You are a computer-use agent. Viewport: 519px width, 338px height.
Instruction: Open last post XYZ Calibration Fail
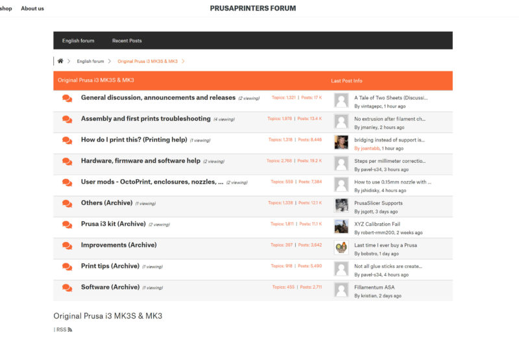pyautogui.click(x=377, y=224)
